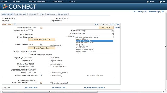Viewport: 167px width, 93px height.
Task: Add a new row with plus icon
Action: [116, 28]
